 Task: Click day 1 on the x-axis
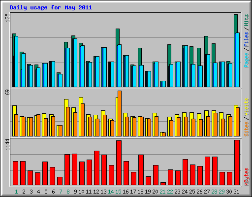(x=16, y=192)
